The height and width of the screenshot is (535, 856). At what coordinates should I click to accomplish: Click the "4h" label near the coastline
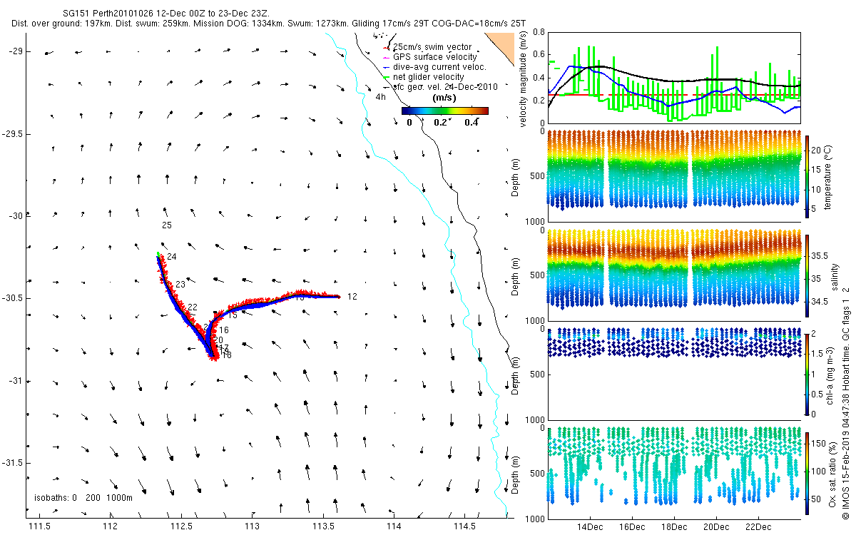point(380,96)
